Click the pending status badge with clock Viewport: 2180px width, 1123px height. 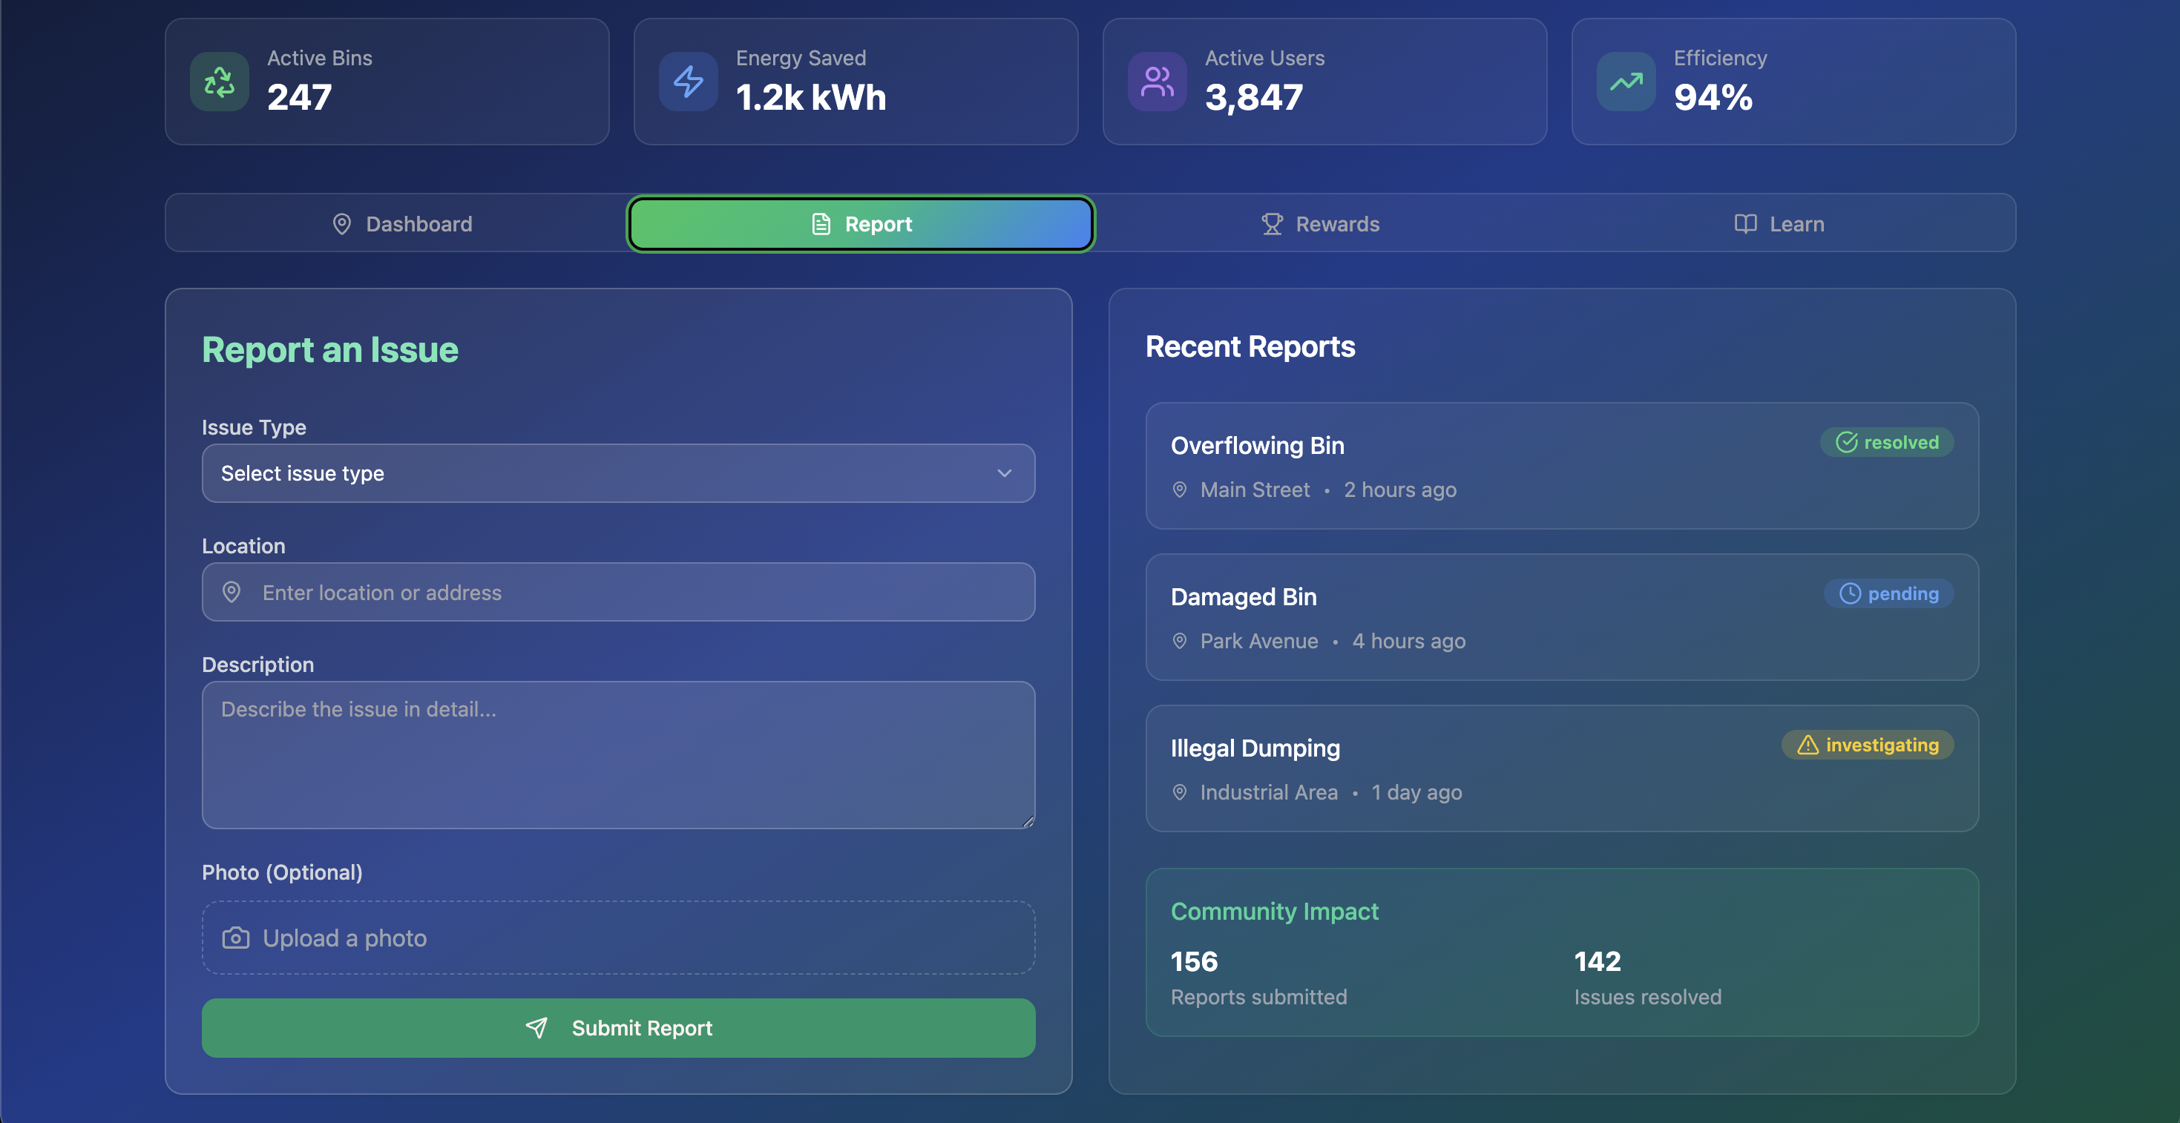(x=1888, y=593)
